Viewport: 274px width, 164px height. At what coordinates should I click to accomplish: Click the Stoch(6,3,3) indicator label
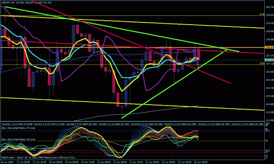17,124
